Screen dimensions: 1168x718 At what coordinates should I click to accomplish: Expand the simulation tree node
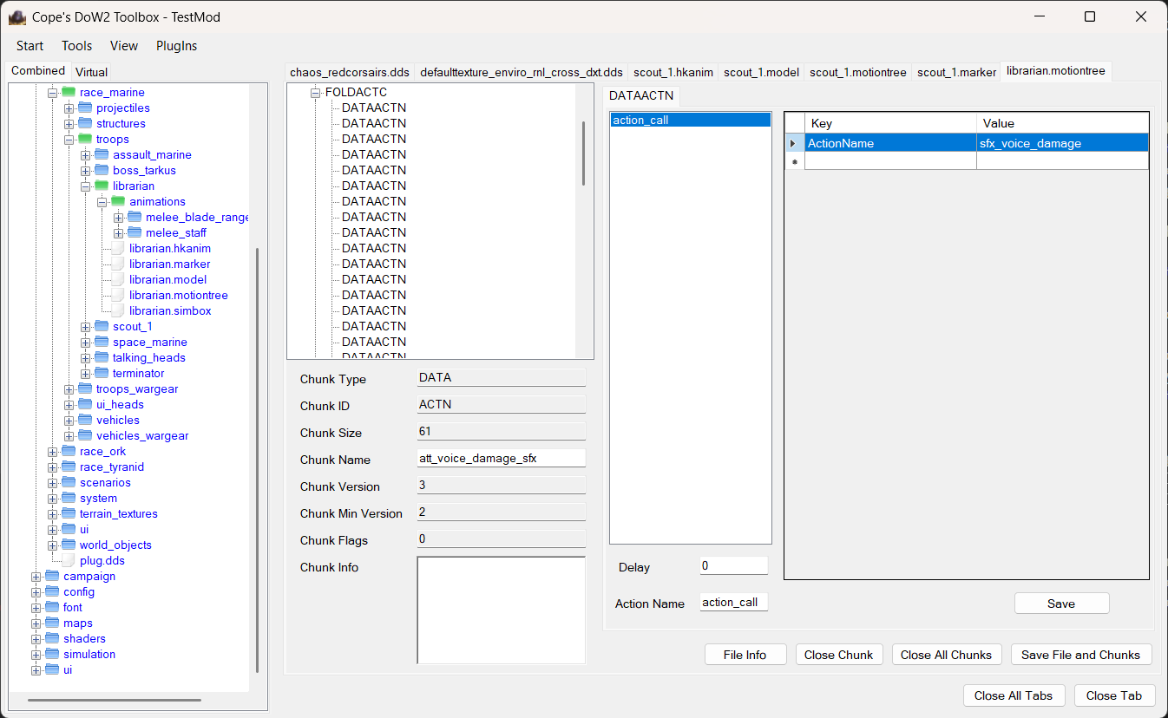click(x=36, y=654)
